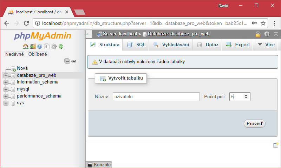
Task: Open page-related settings gear in the header
Action: click(x=267, y=34)
